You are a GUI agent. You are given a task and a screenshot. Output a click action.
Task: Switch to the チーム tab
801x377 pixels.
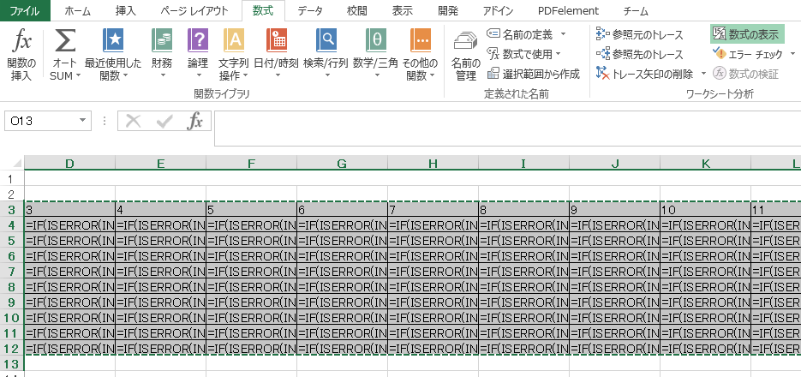point(636,11)
